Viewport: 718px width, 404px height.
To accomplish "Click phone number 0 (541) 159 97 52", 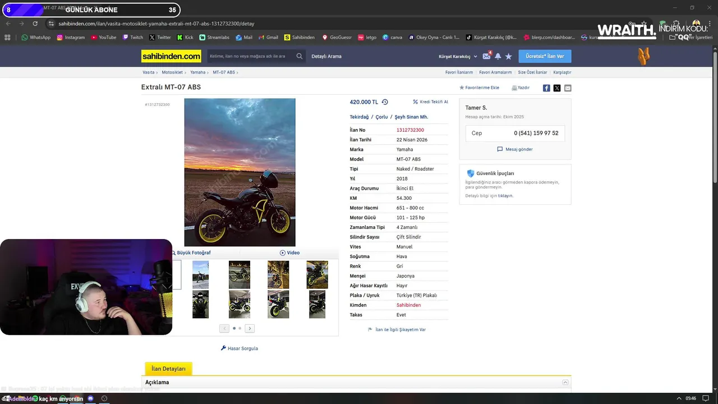I will [536, 133].
